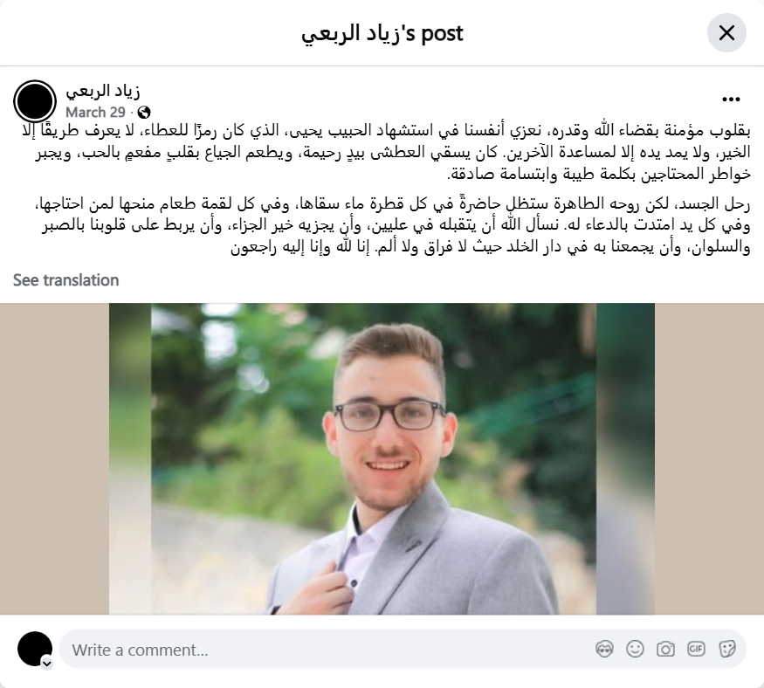Image resolution: width=764 pixels, height=688 pixels.
Task: Open the emoji smiley picker
Action: point(635,649)
